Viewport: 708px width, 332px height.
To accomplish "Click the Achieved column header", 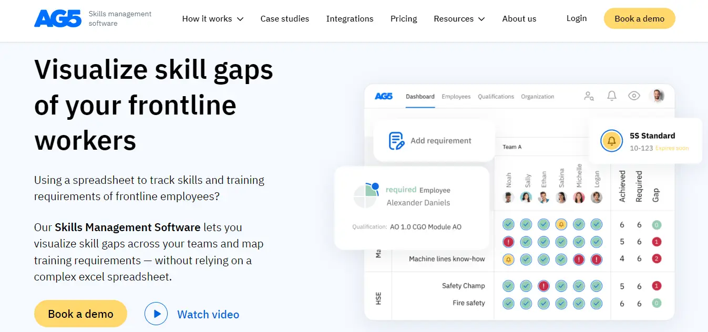I will point(622,186).
